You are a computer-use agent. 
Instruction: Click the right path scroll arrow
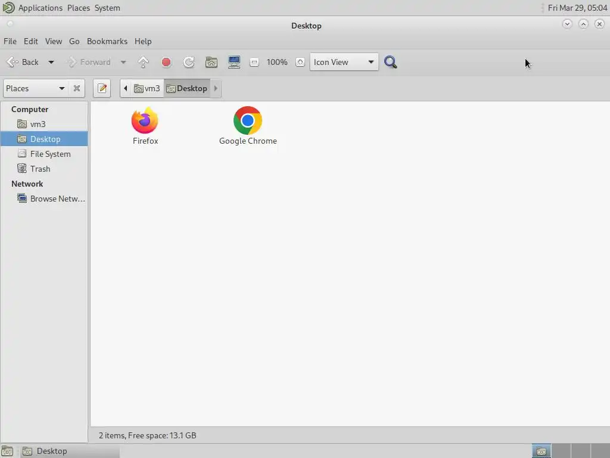click(216, 88)
